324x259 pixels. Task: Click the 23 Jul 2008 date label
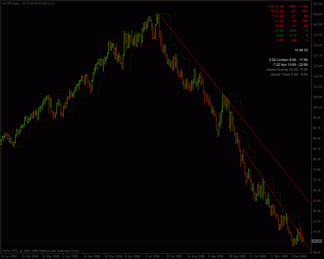174,256
